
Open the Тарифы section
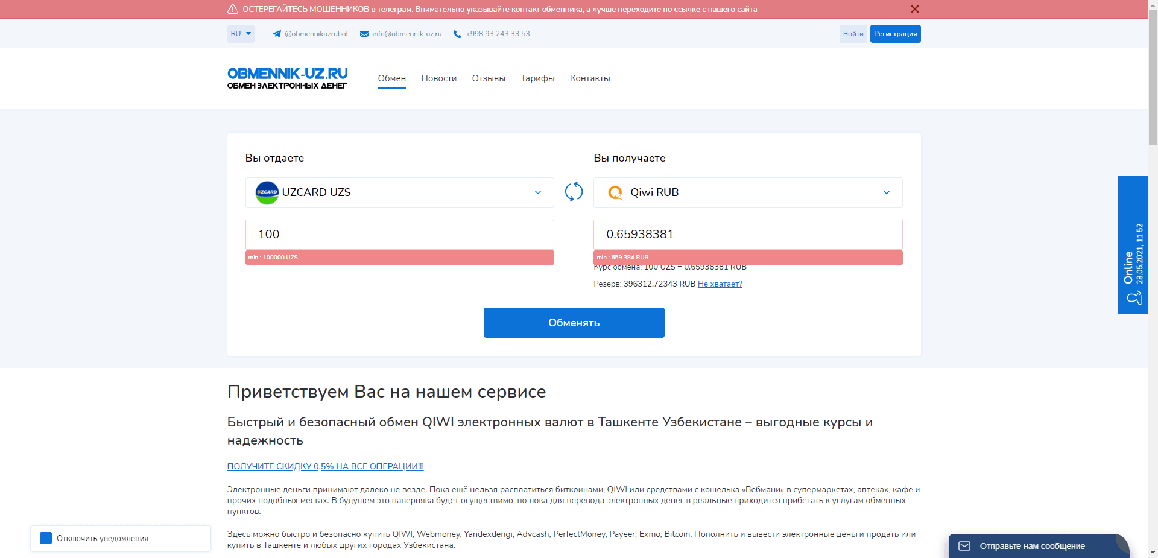pyautogui.click(x=537, y=78)
